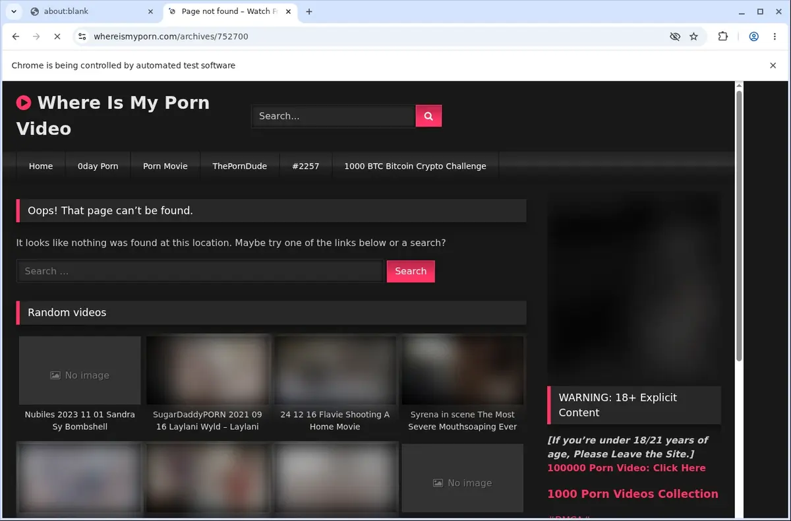View site information icon in address bar
Screen dimensions: 791x521
click(82, 37)
